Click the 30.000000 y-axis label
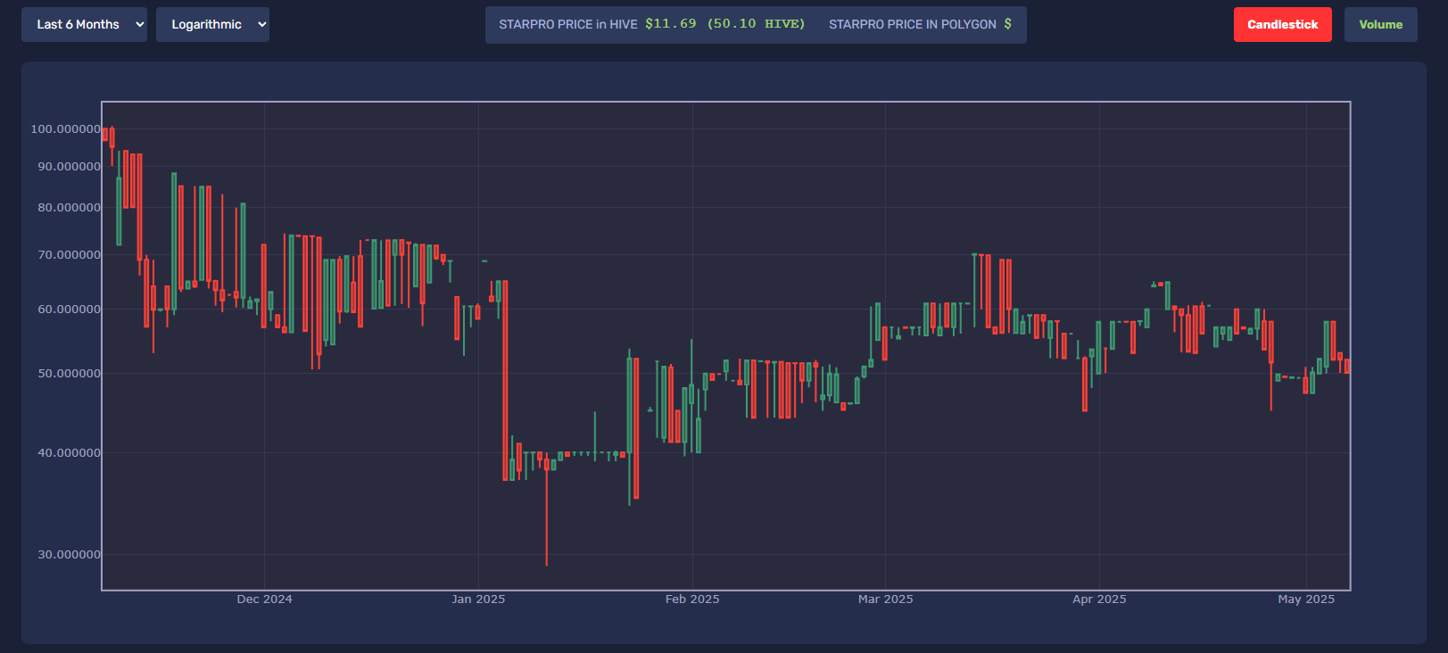The image size is (1448, 653). pyautogui.click(x=70, y=555)
